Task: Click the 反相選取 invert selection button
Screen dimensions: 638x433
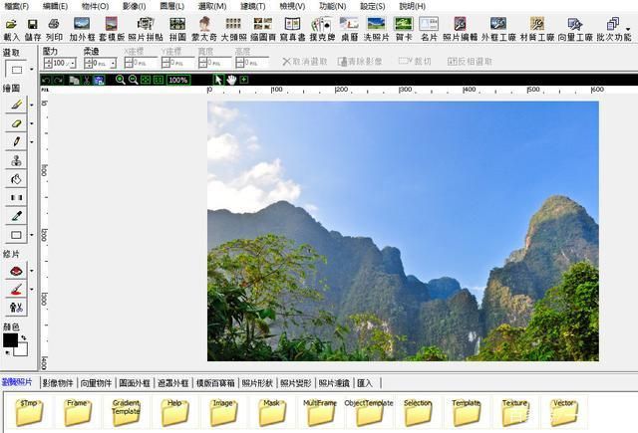Action: (x=470, y=62)
